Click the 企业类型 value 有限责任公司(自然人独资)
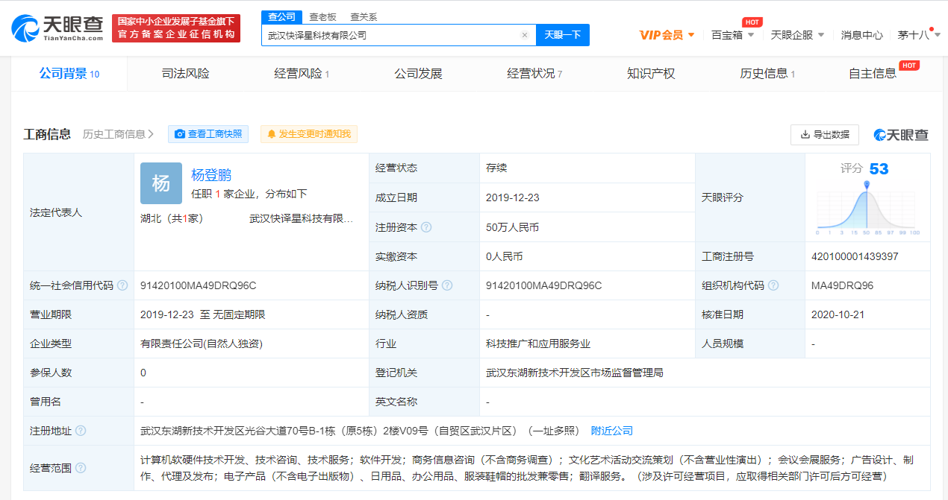 (x=202, y=344)
